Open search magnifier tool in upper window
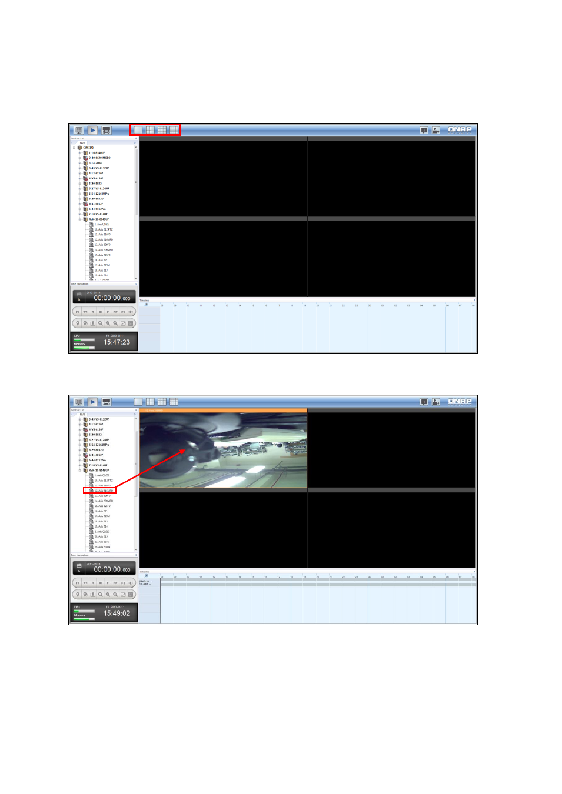Viewport: 562px width, 794px height. pyautogui.click(x=101, y=323)
